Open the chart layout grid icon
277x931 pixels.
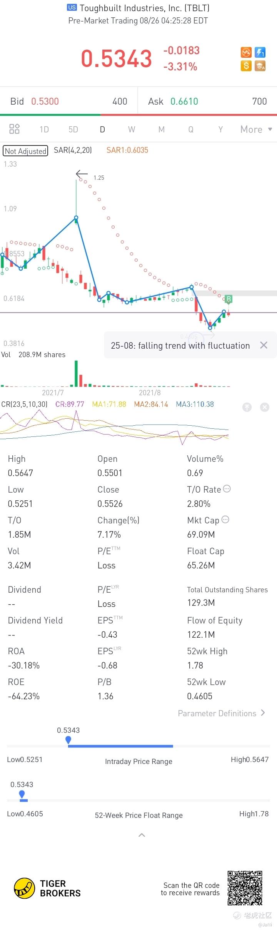[x=14, y=129]
